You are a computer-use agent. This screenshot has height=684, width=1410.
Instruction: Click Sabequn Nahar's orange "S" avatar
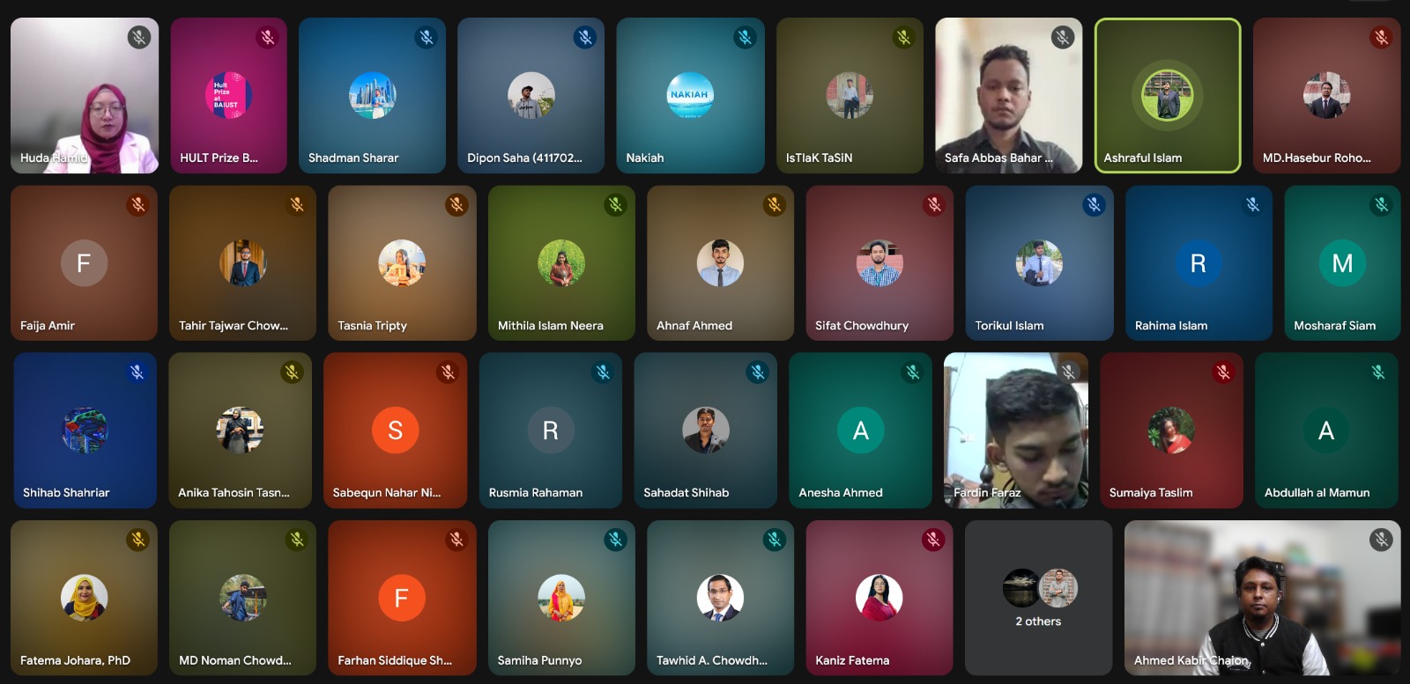coord(395,430)
